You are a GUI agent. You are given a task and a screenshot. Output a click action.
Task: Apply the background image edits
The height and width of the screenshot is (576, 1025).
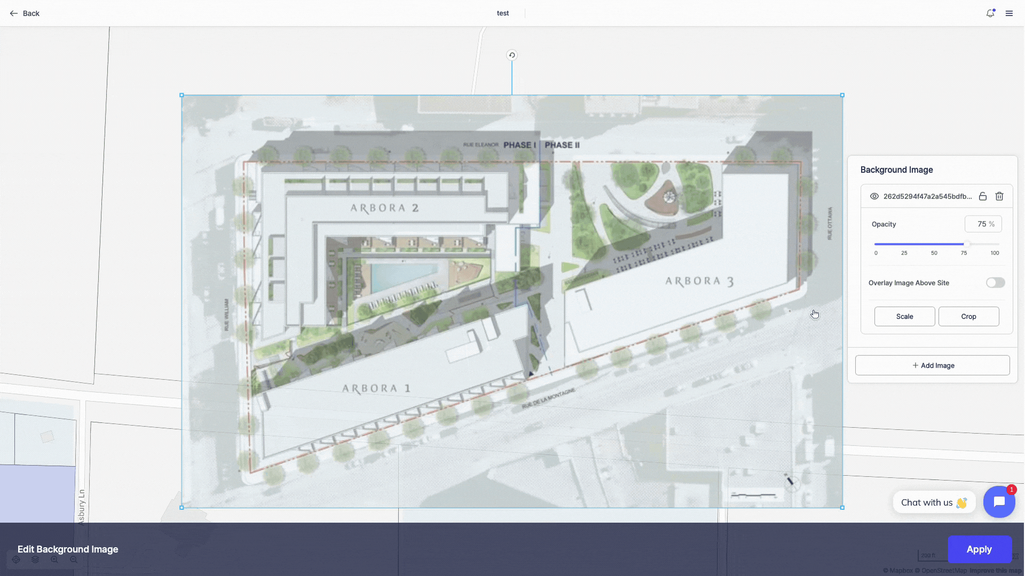tap(979, 549)
